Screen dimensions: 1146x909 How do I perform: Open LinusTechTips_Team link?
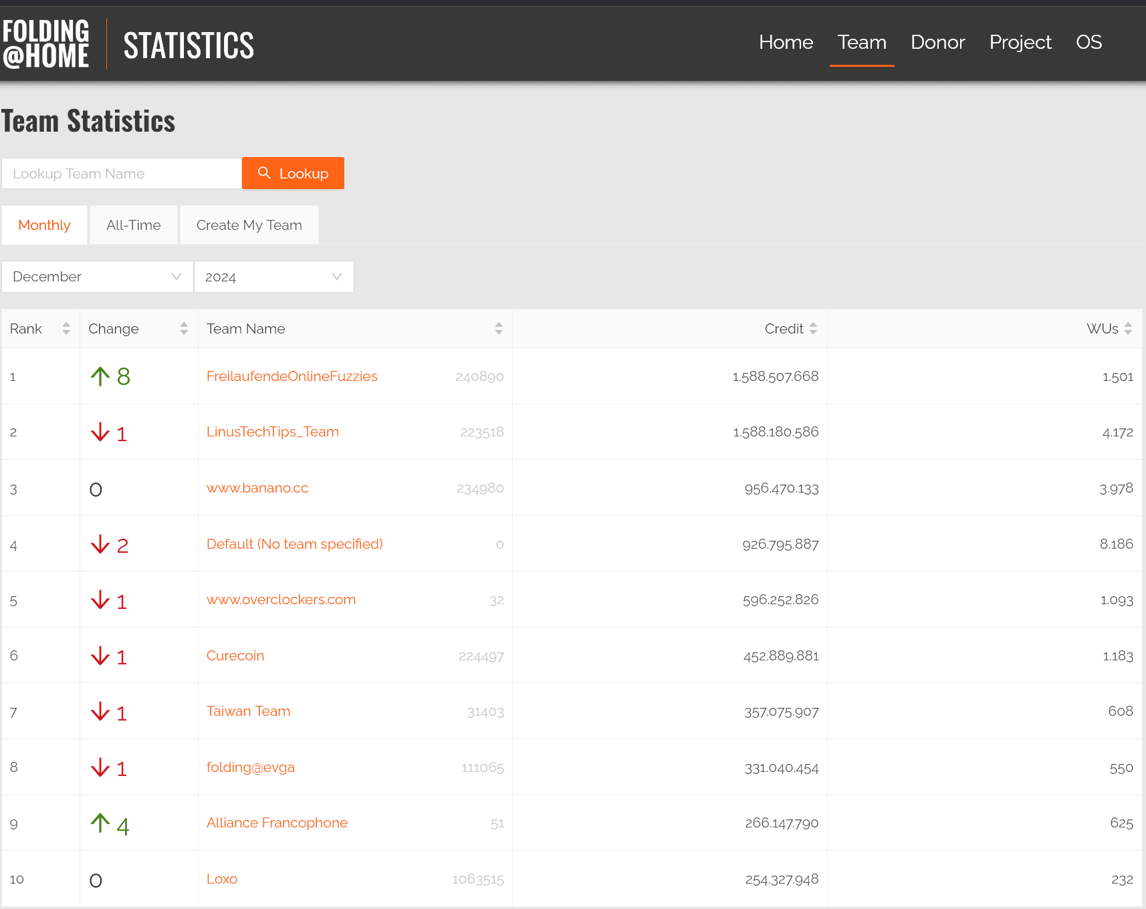click(x=273, y=432)
